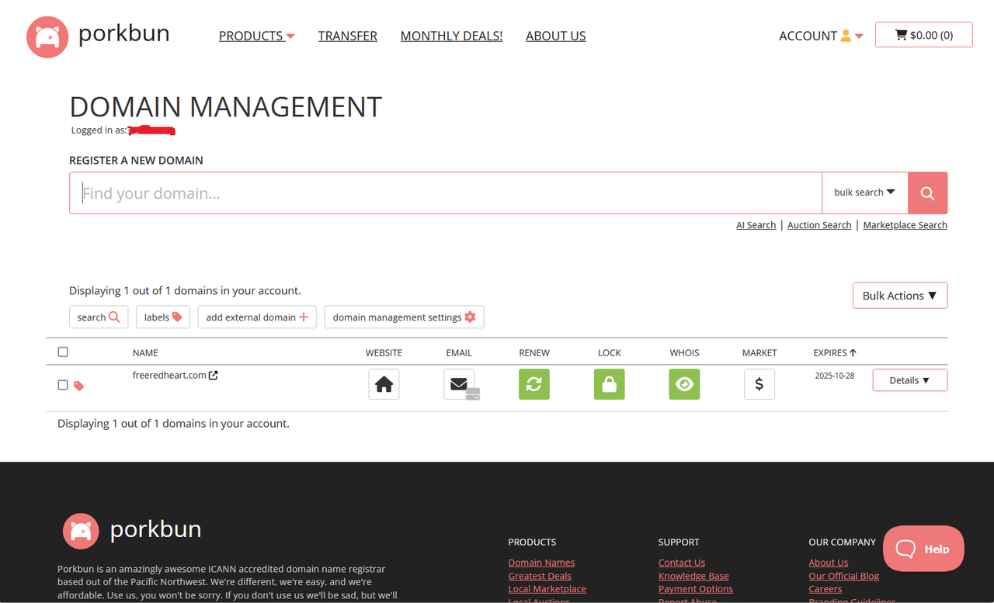Screen dimensions: 994x603
Task: Open footer Careers link
Action: (x=825, y=589)
